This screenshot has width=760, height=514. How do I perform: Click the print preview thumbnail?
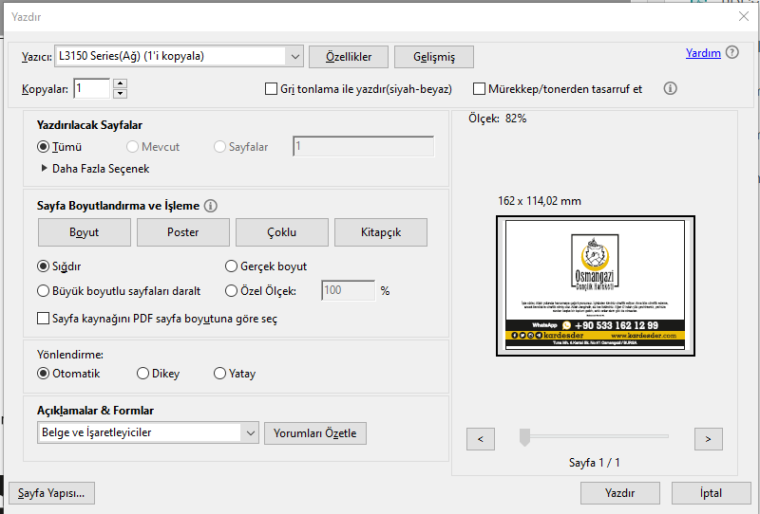(596, 285)
